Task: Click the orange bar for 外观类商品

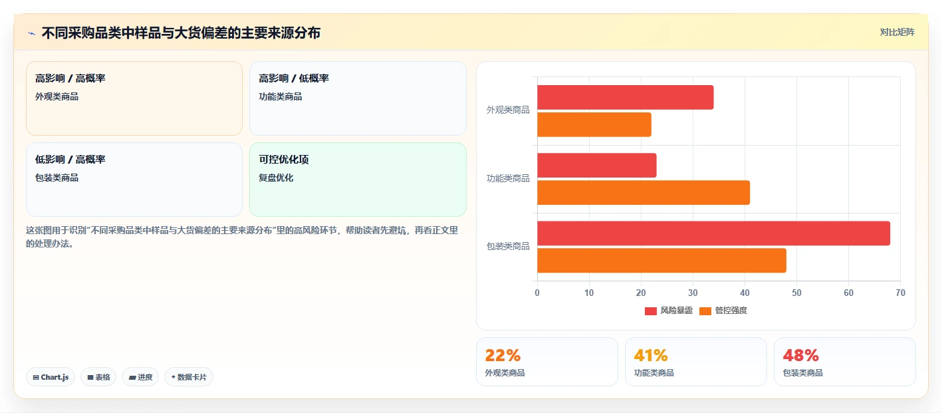Action: pyautogui.click(x=594, y=125)
